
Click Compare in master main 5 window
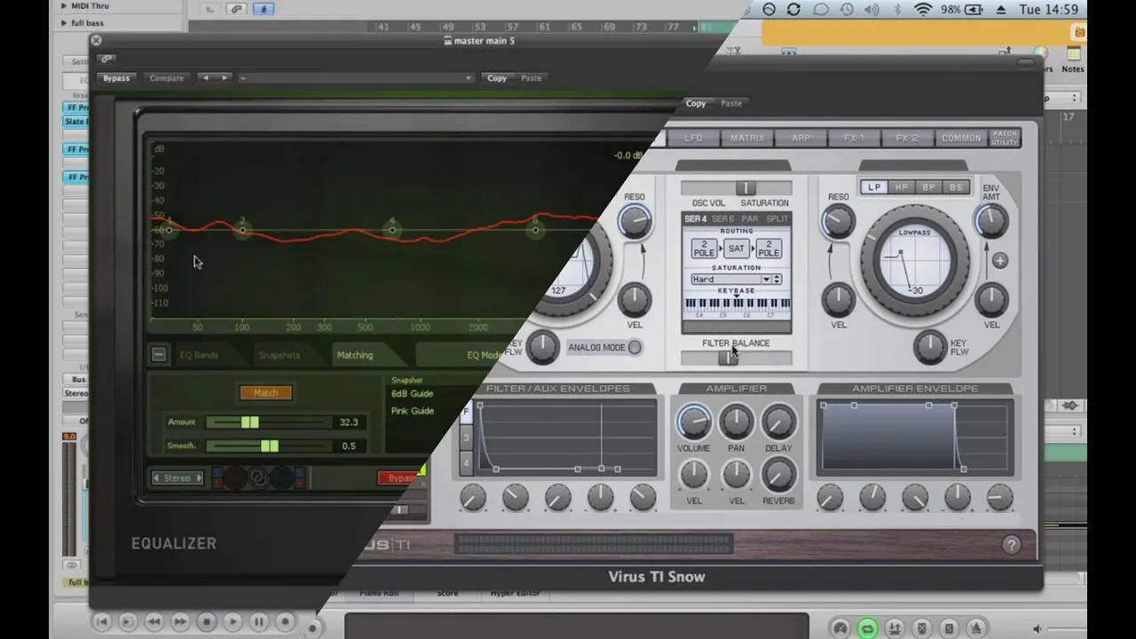pos(166,78)
